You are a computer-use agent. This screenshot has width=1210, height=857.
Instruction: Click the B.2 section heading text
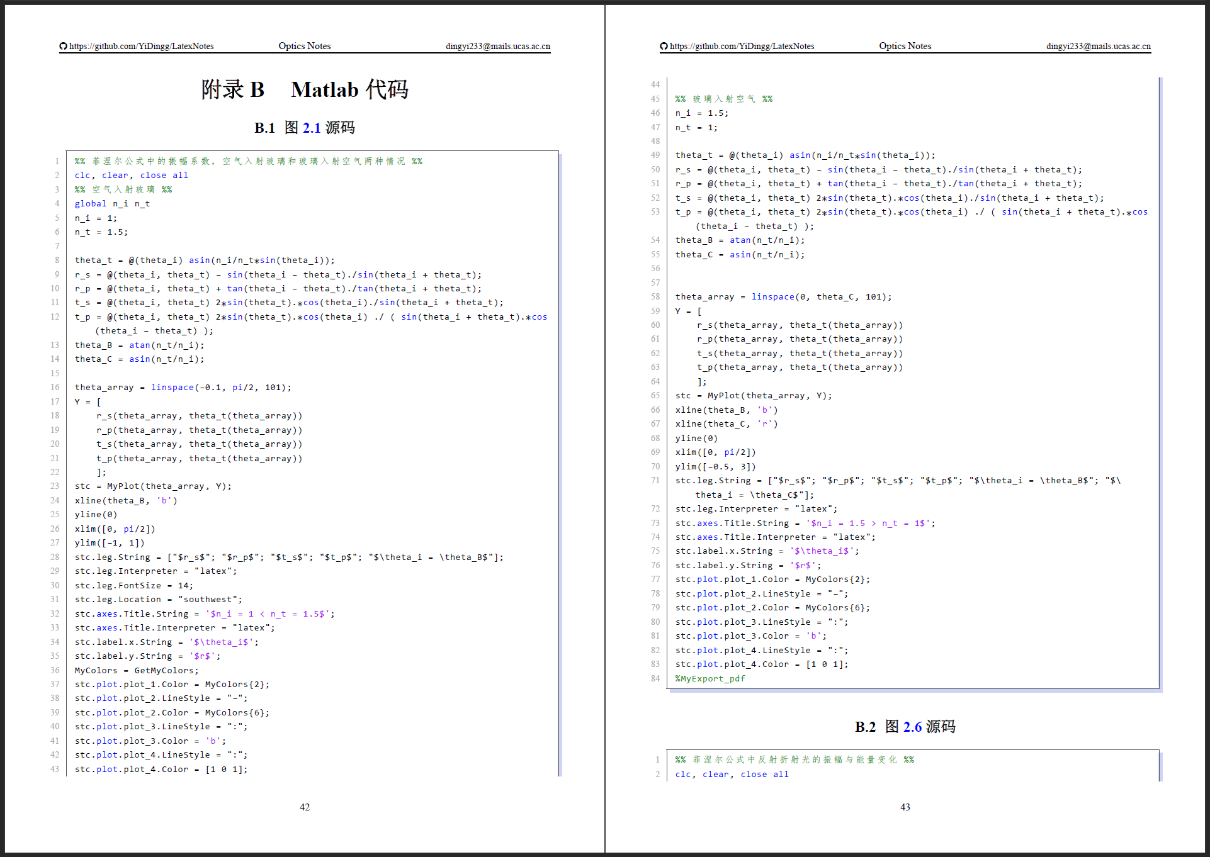pyautogui.click(x=865, y=727)
